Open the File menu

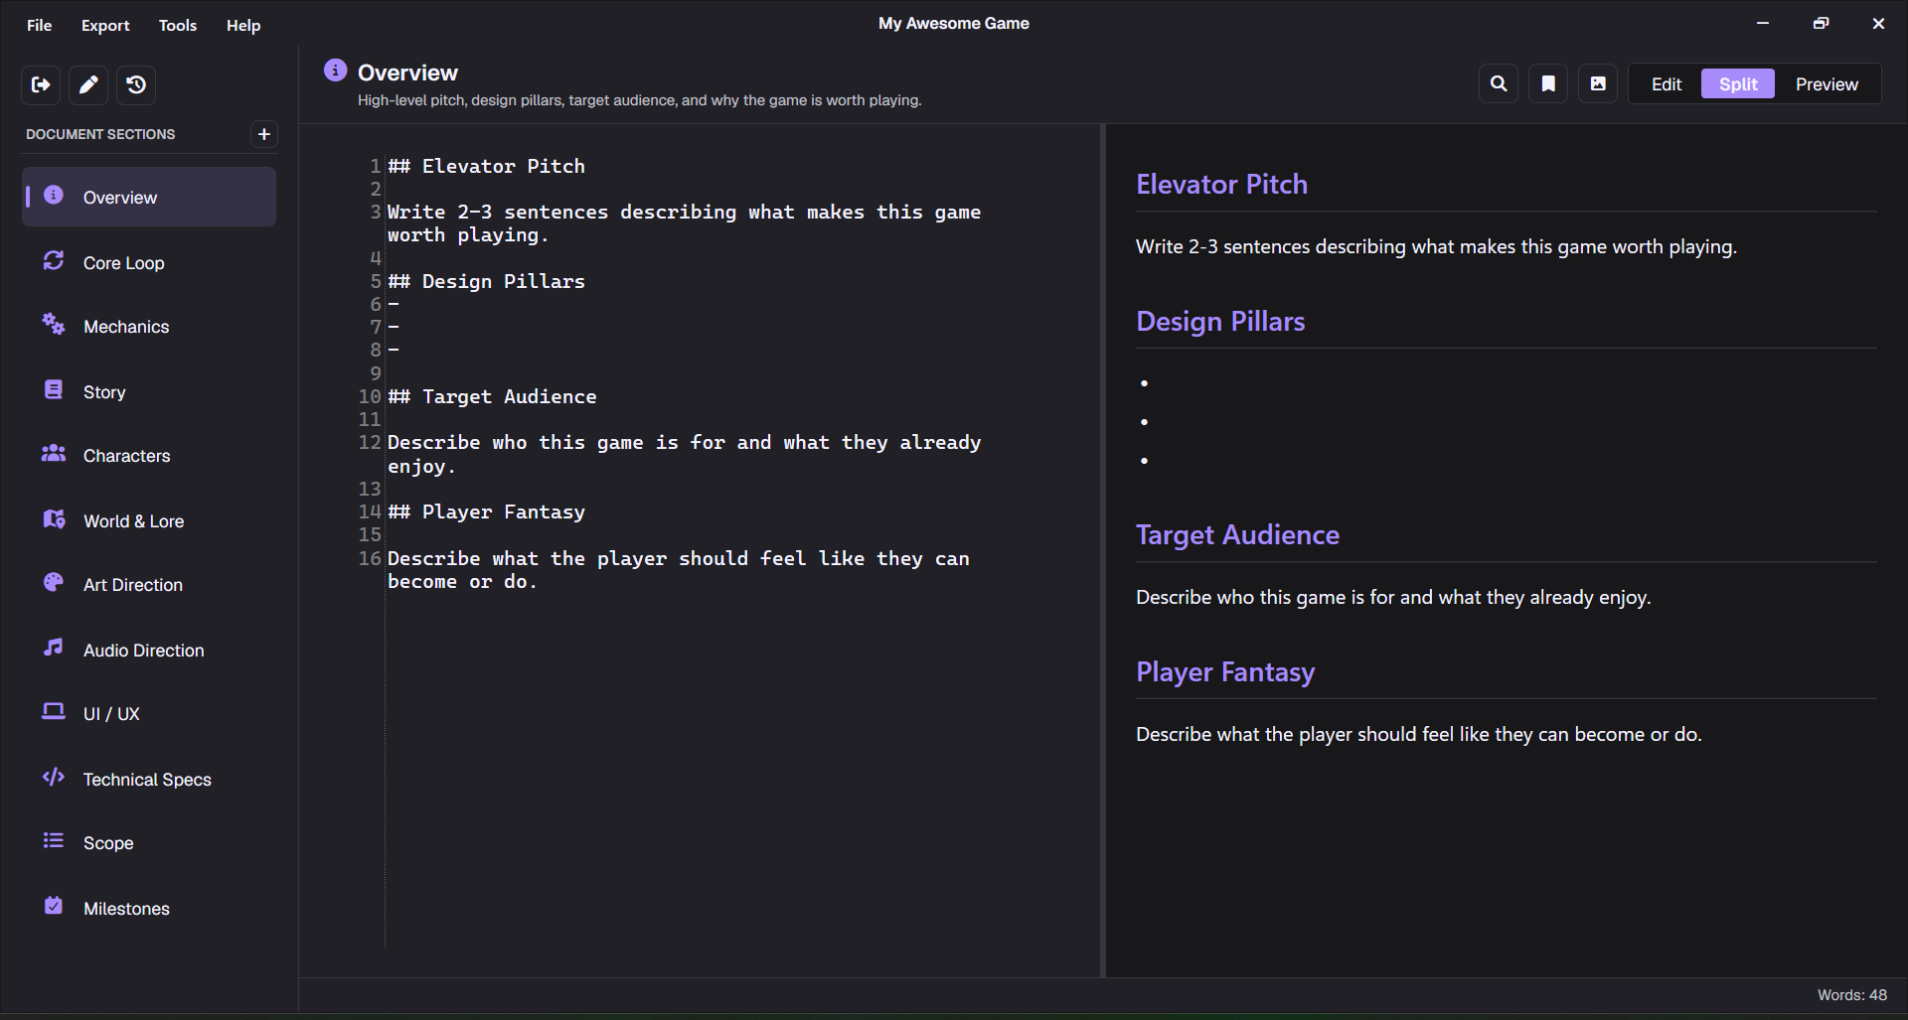click(40, 25)
